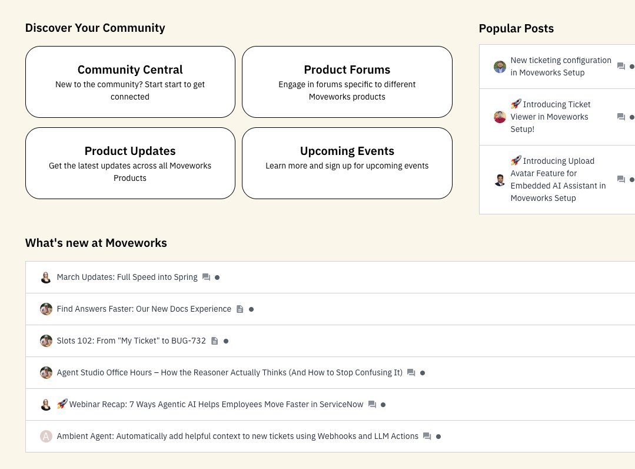The image size is (635, 469).
Task: Click comment icon next to Ambient Agent post
Action: (427, 436)
